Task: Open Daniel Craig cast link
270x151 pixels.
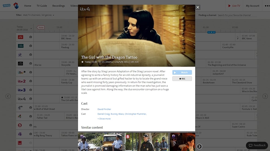Action: coord(103,114)
